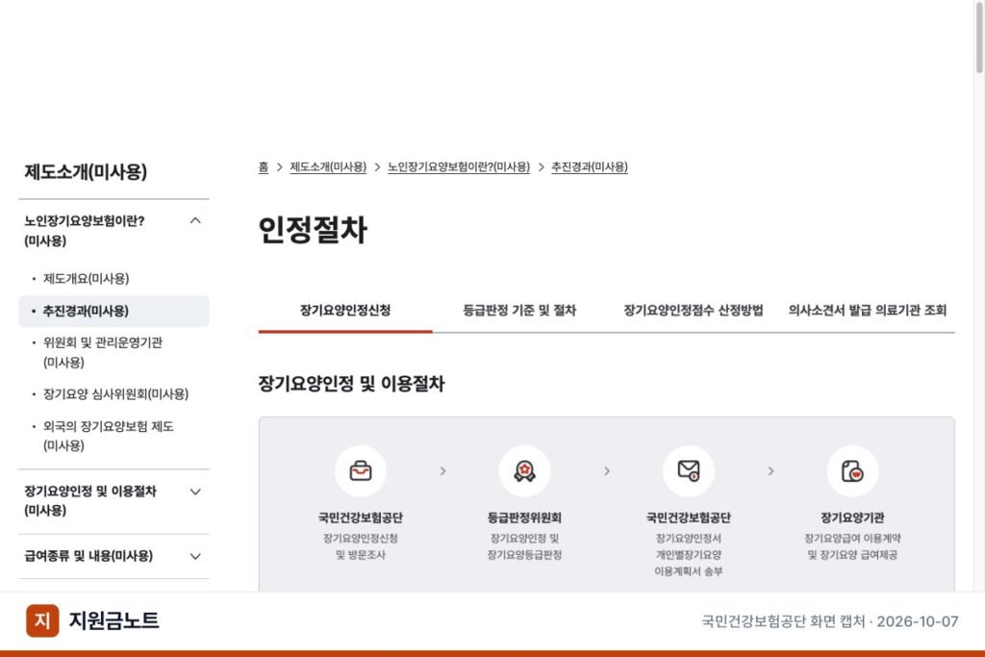
Task: Open the 장기요양인정점수 산정방법 tab
Action: [694, 311]
